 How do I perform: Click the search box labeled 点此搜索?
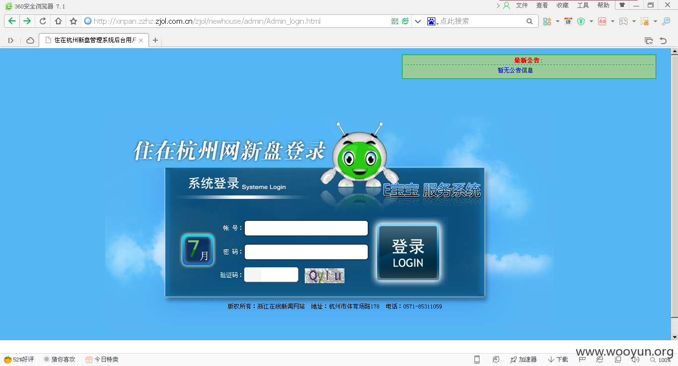click(481, 21)
